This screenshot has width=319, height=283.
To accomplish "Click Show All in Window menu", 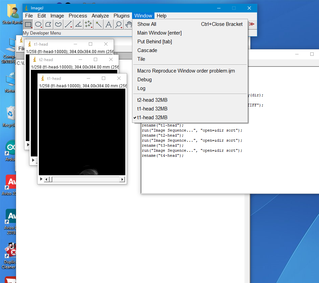I will pyautogui.click(x=146, y=24).
